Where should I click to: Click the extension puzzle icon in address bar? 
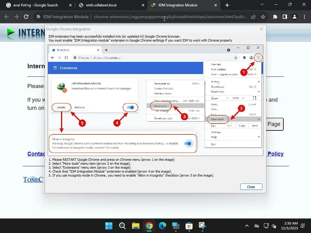point(38,17)
